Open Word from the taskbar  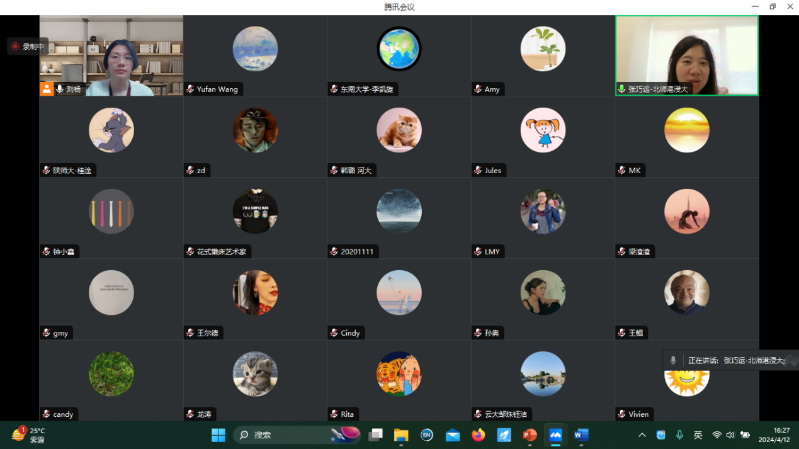coord(581,435)
